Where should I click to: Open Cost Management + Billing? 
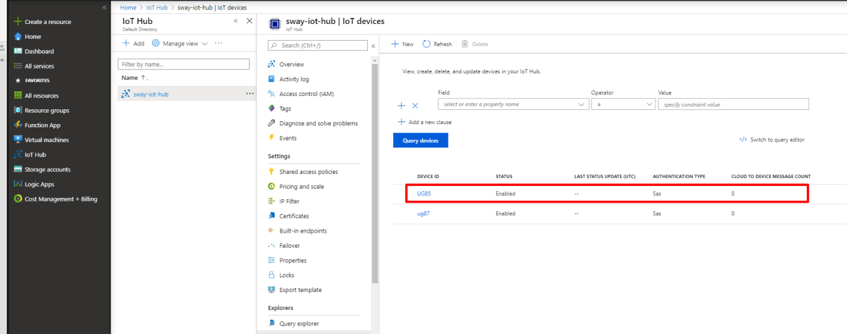point(61,199)
